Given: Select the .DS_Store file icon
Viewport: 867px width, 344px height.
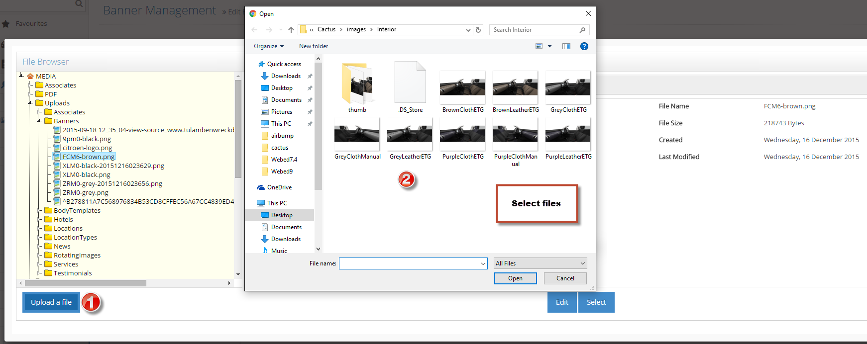Looking at the screenshot, I should point(410,84).
